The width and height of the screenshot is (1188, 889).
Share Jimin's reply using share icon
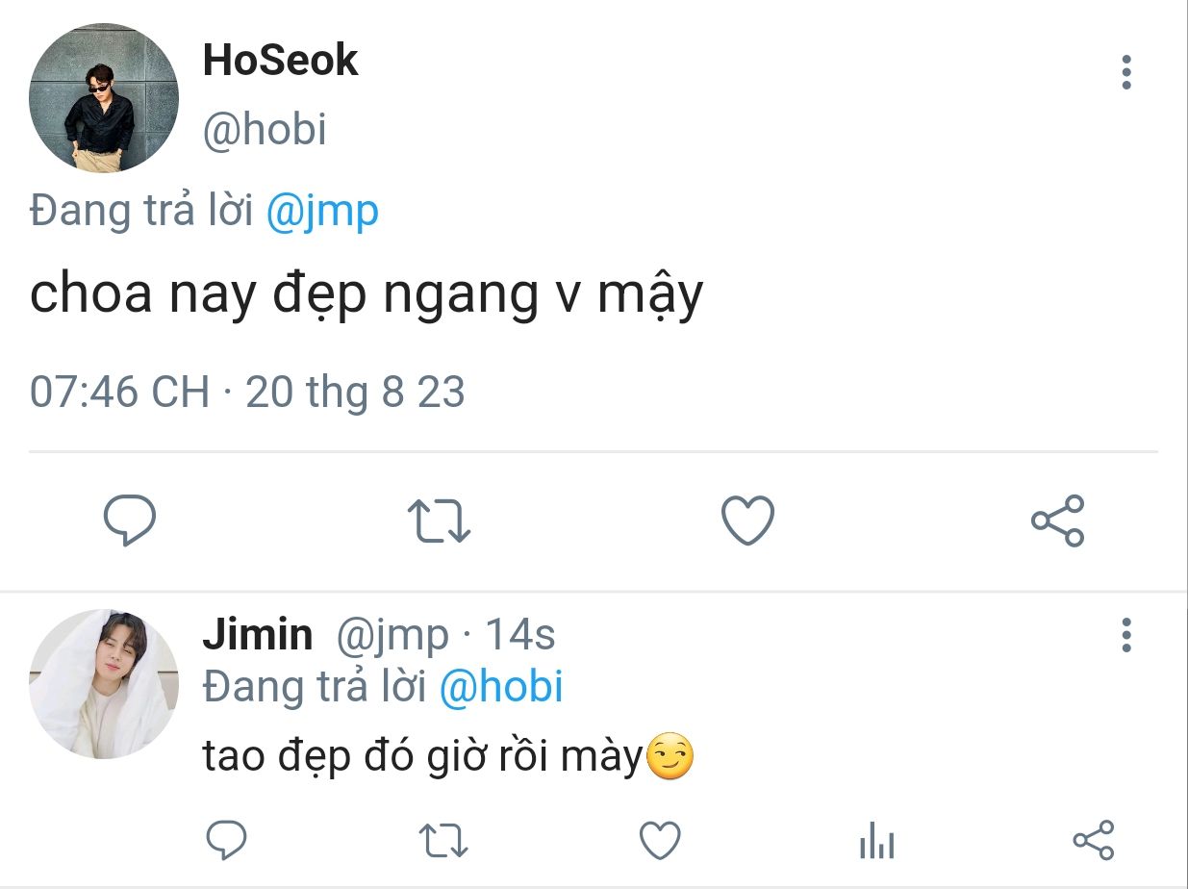[x=1094, y=840]
